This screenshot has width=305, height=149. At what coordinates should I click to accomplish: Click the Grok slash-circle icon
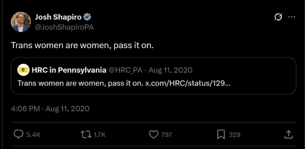pyautogui.click(x=278, y=18)
